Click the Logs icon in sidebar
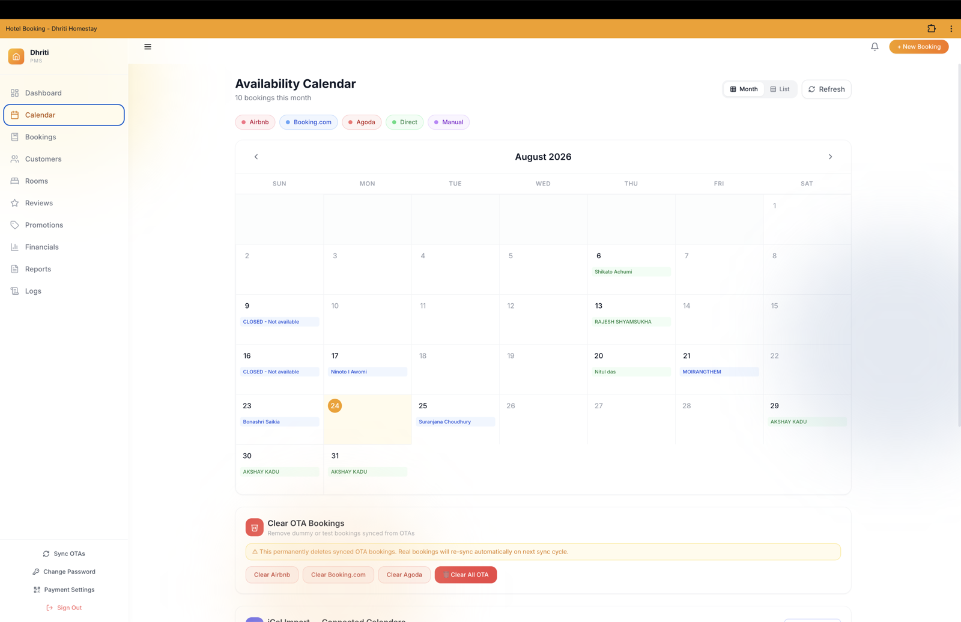Image resolution: width=961 pixels, height=622 pixels. point(14,291)
